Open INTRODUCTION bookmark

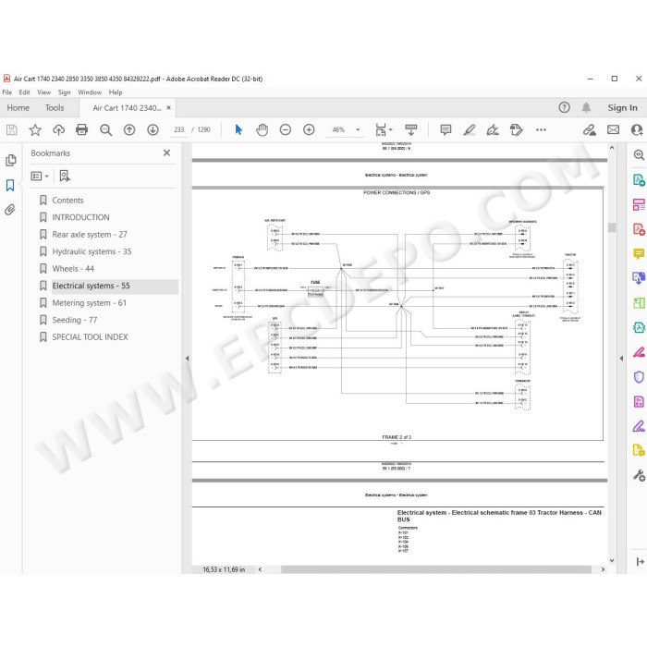click(81, 217)
